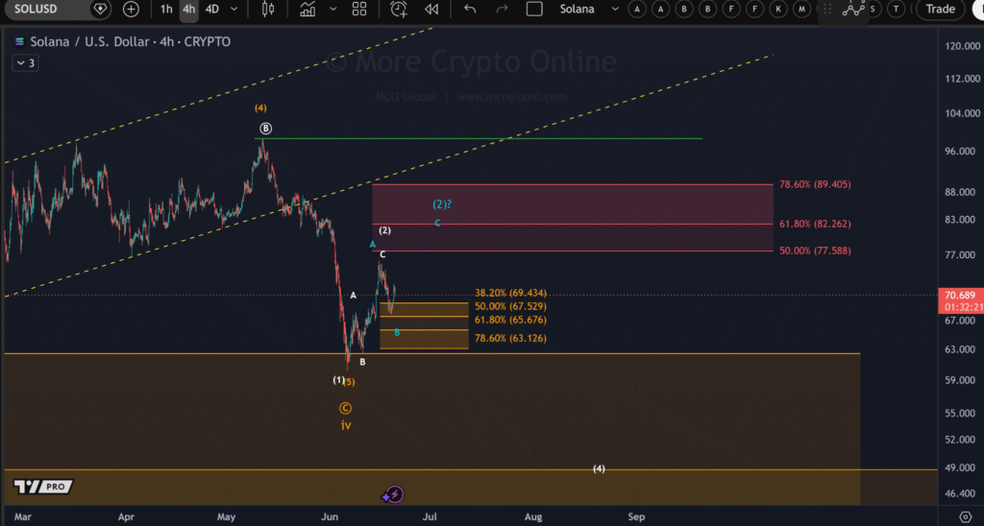The width and height of the screenshot is (984, 526).
Task: Redo the last chart action
Action: tap(502, 10)
